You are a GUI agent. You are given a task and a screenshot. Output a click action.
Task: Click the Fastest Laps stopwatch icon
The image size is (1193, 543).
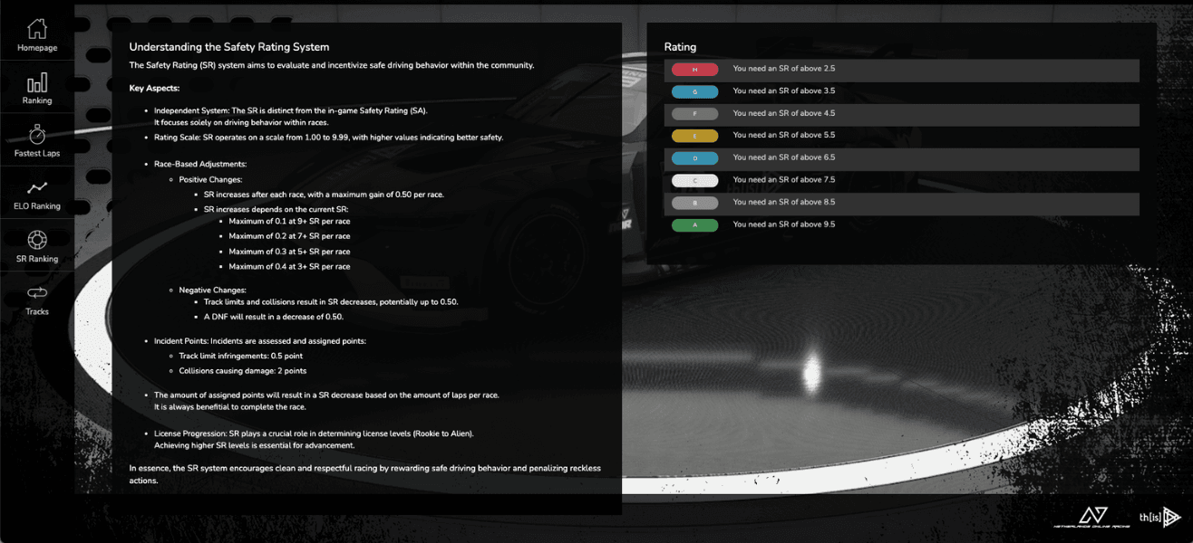[37, 135]
